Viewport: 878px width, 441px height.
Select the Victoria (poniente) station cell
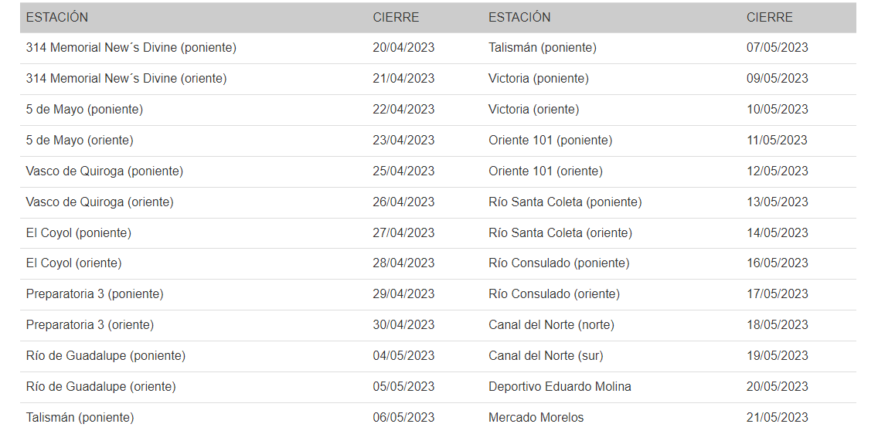tap(538, 79)
